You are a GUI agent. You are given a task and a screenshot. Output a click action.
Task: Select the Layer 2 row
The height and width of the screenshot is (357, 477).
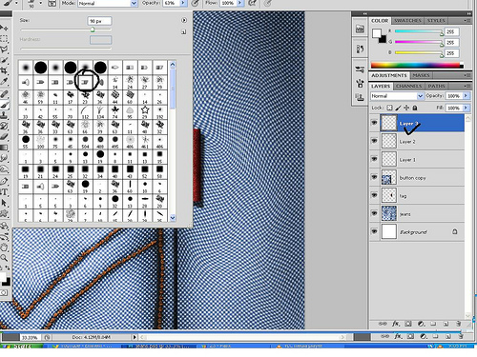click(417, 141)
